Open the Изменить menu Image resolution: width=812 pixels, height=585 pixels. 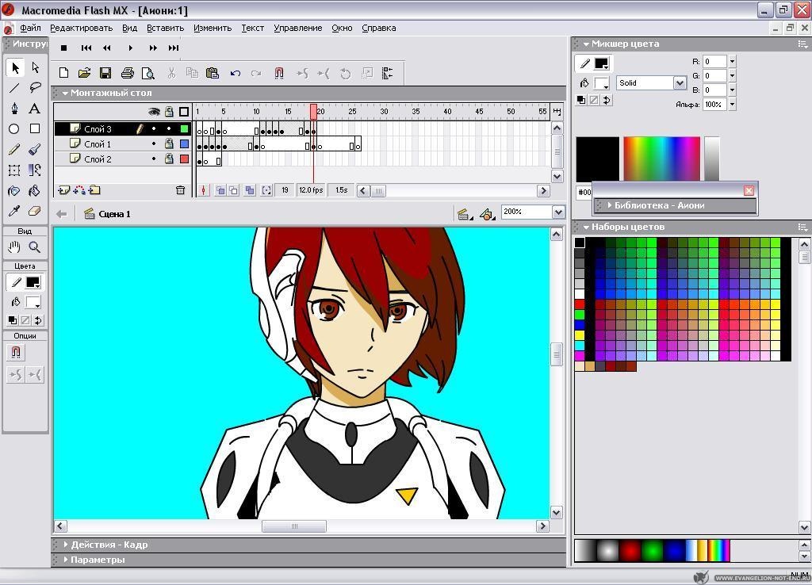point(212,28)
